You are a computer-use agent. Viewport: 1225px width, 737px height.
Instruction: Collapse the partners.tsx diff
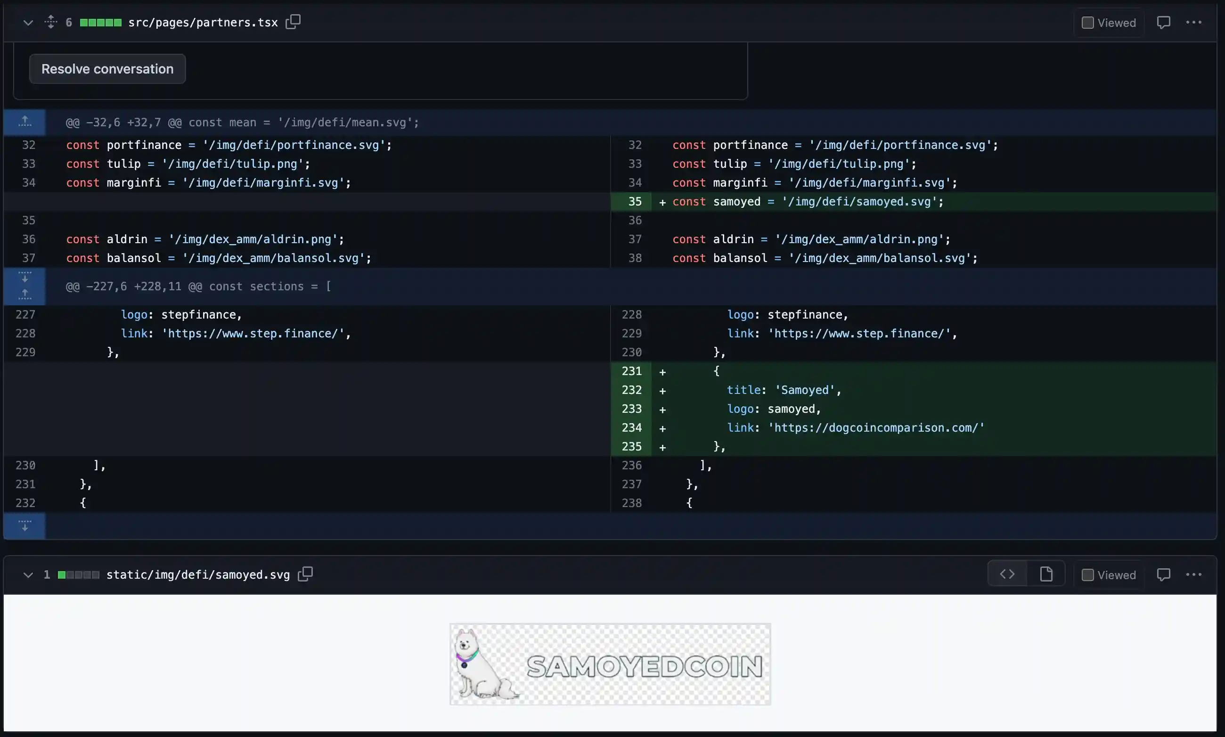pos(28,22)
